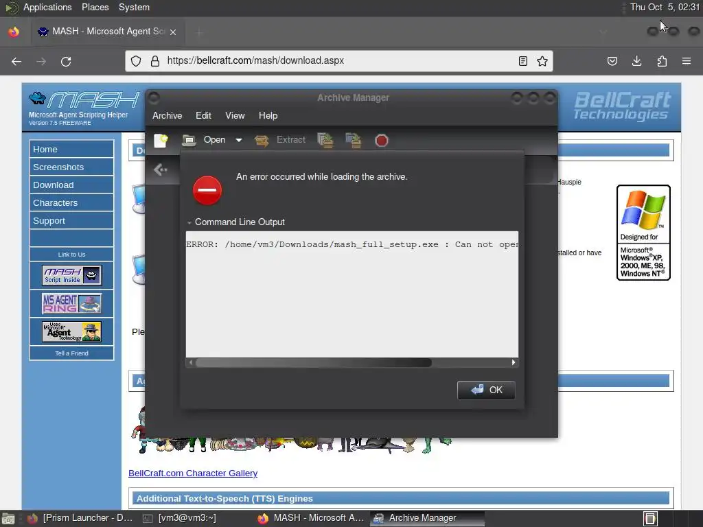Viewport: 703px width, 527px height.
Task: Open the View menu in Archive Manager
Action: click(x=235, y=115)
